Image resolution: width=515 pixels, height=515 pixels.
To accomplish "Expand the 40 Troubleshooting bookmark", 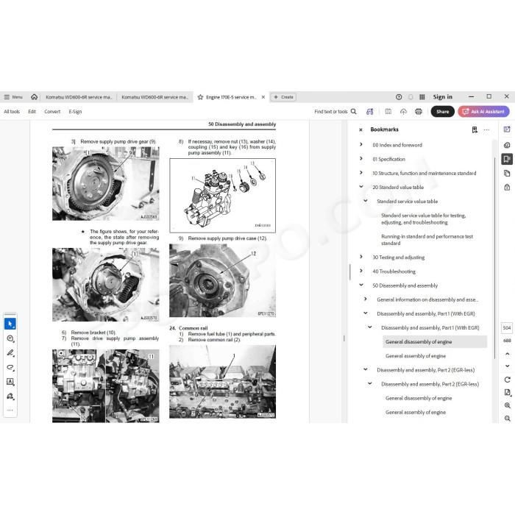I will click(361, 271).
